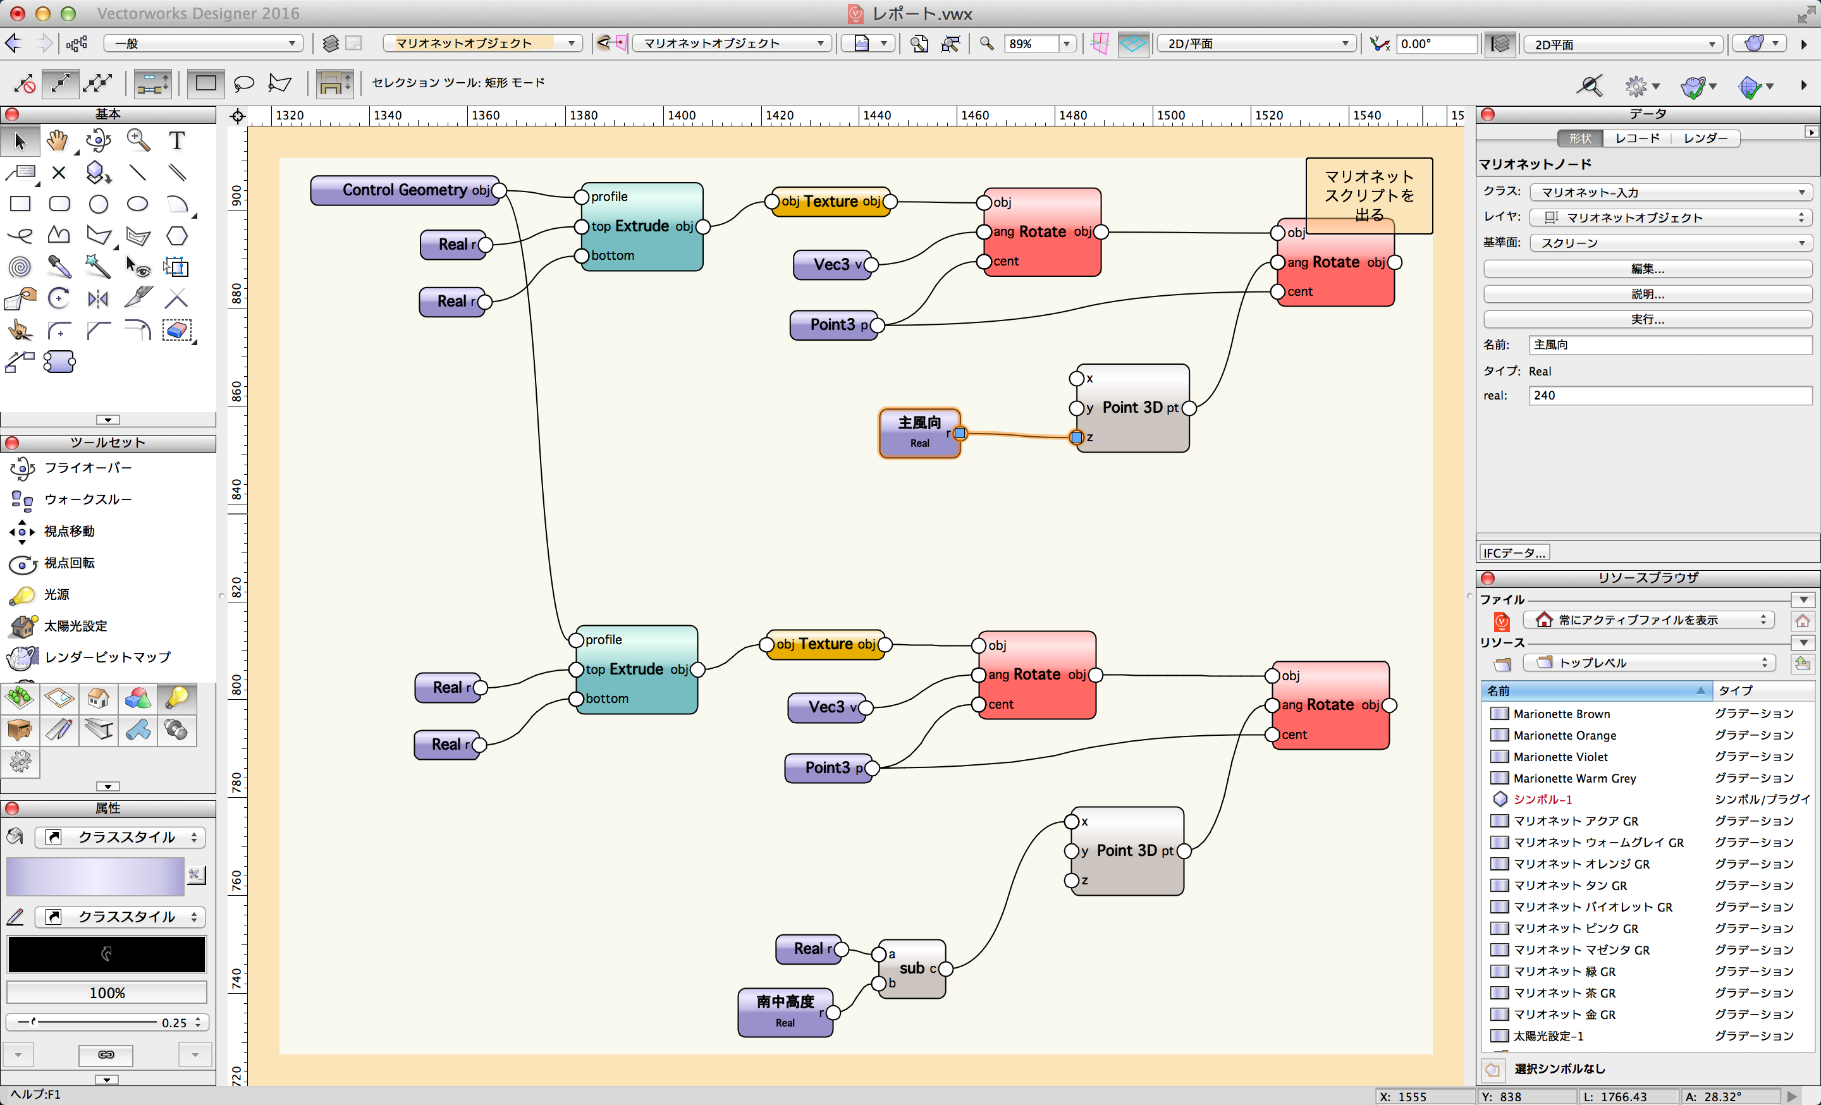Select the Text tool
Image resolution: width=1821 pixels, height=1105 pixels.
tap(176, 140)
